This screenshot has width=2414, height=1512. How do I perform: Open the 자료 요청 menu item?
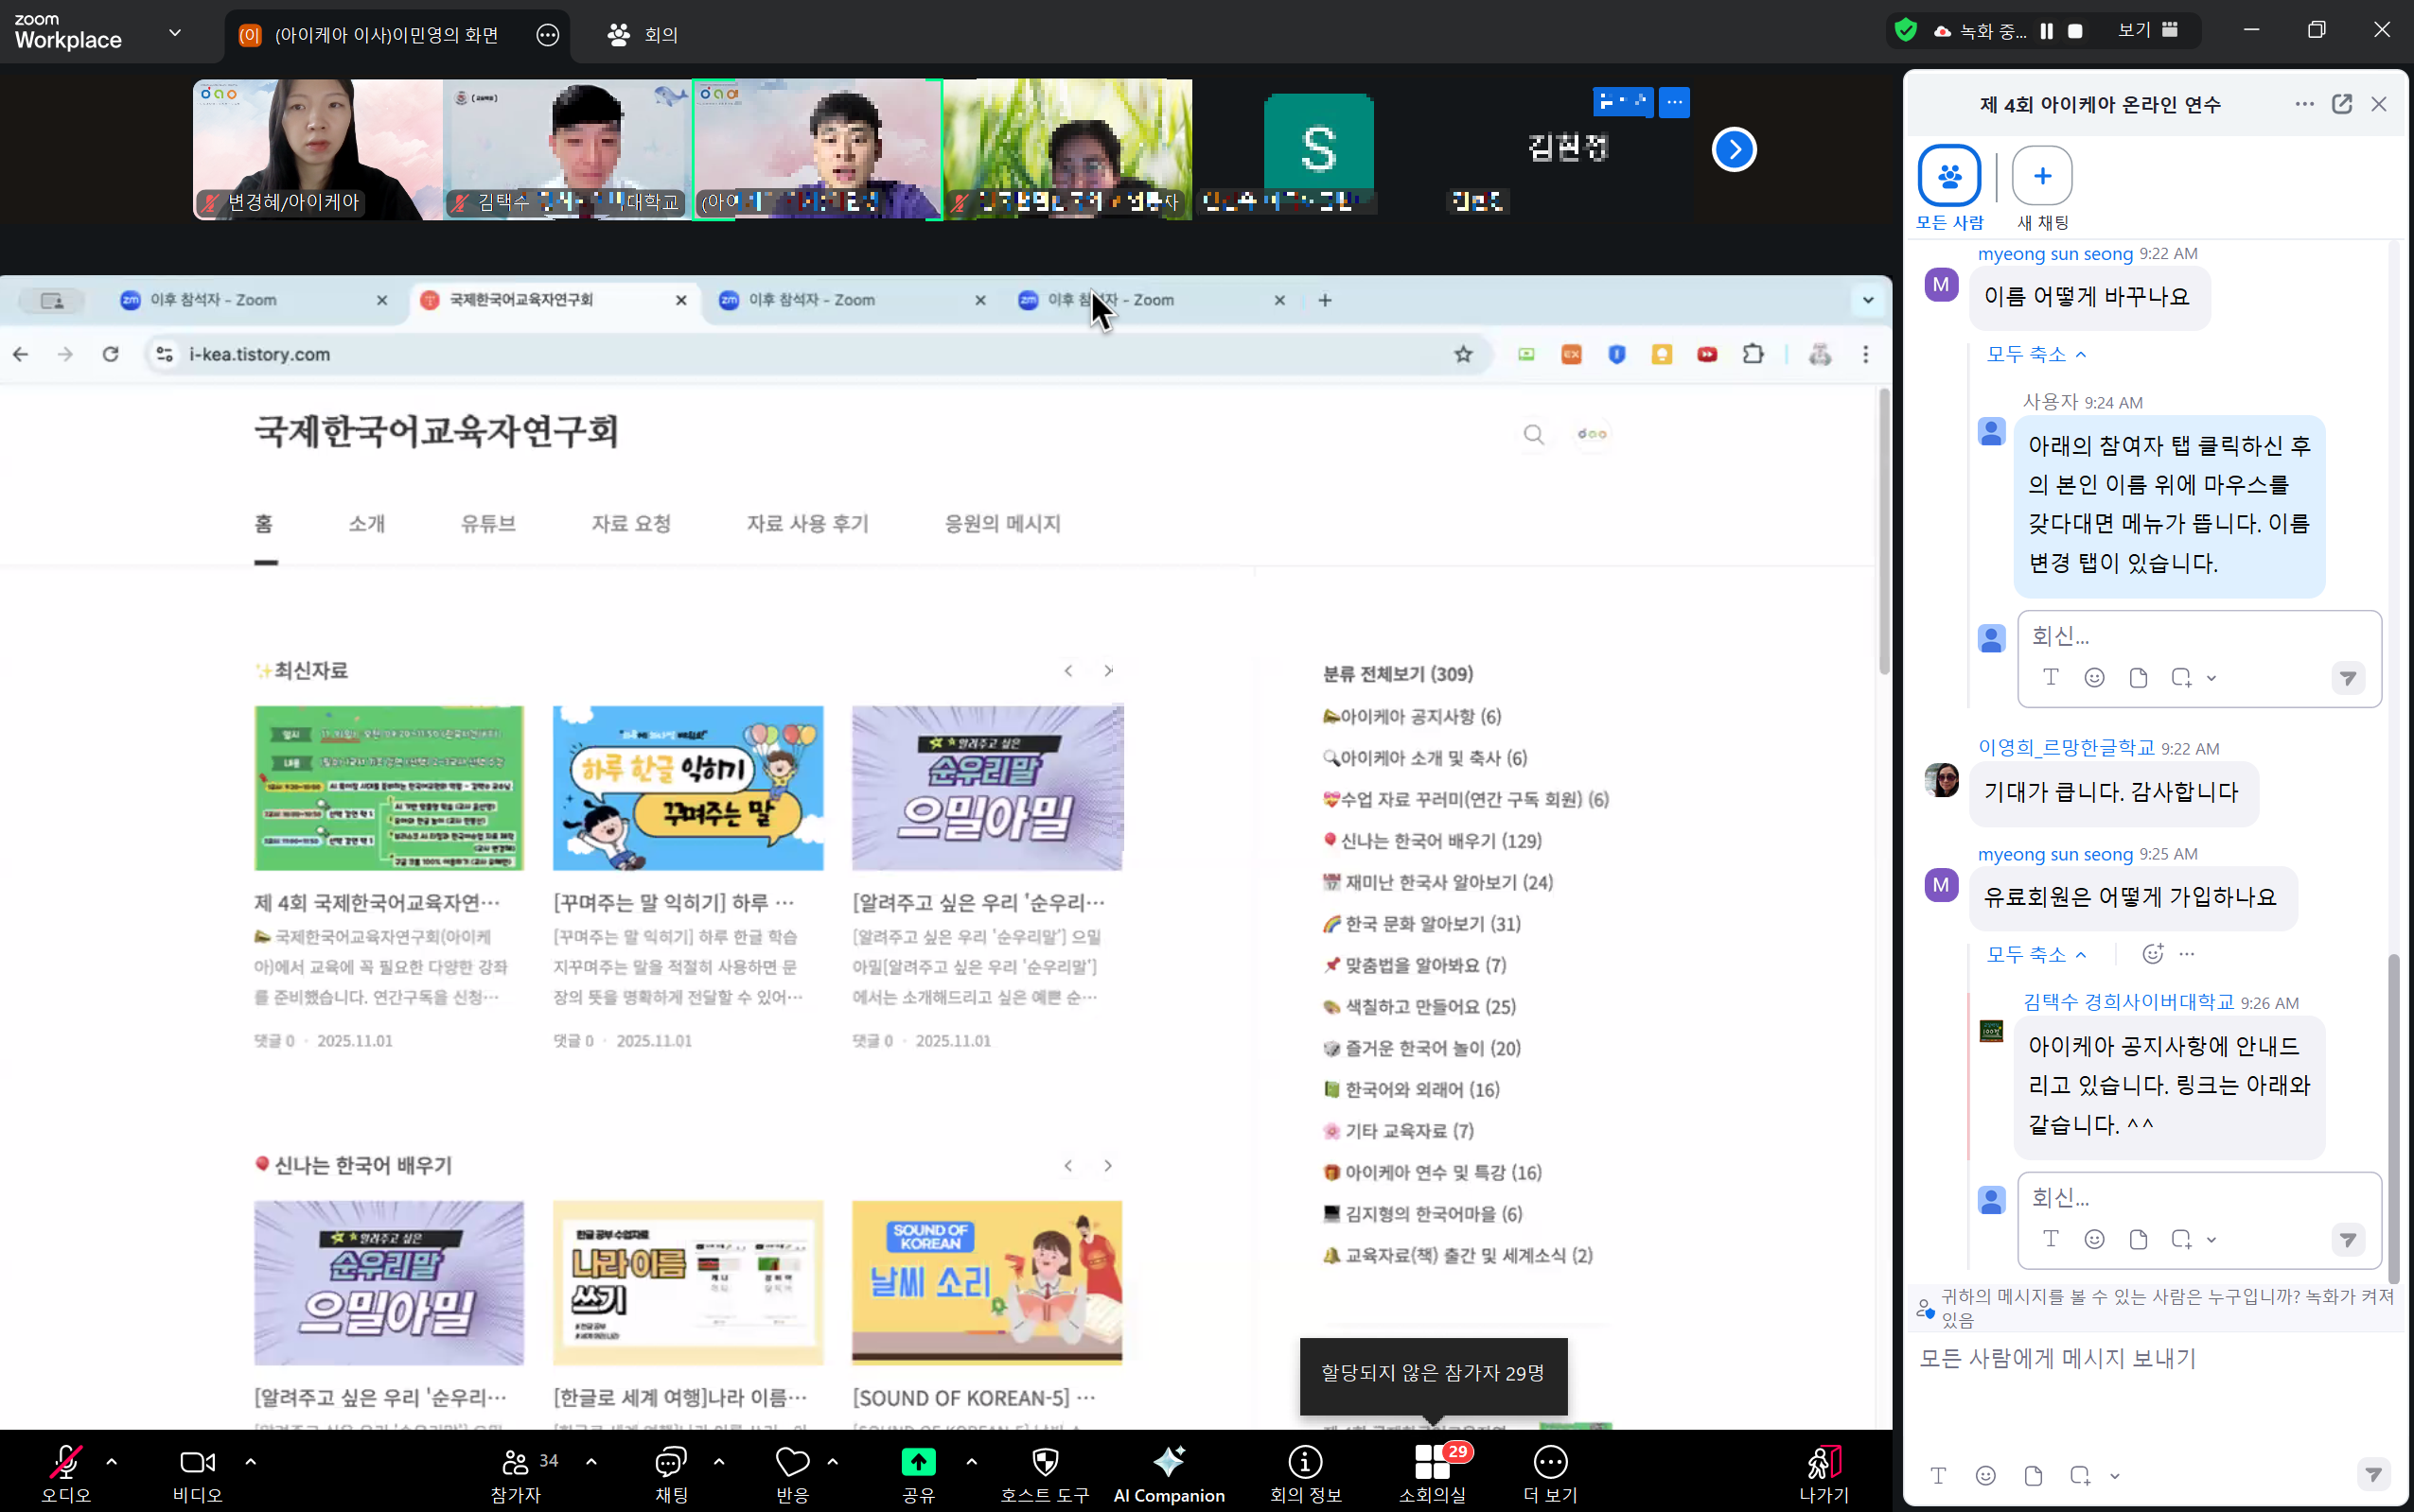[x=630, y=523]
